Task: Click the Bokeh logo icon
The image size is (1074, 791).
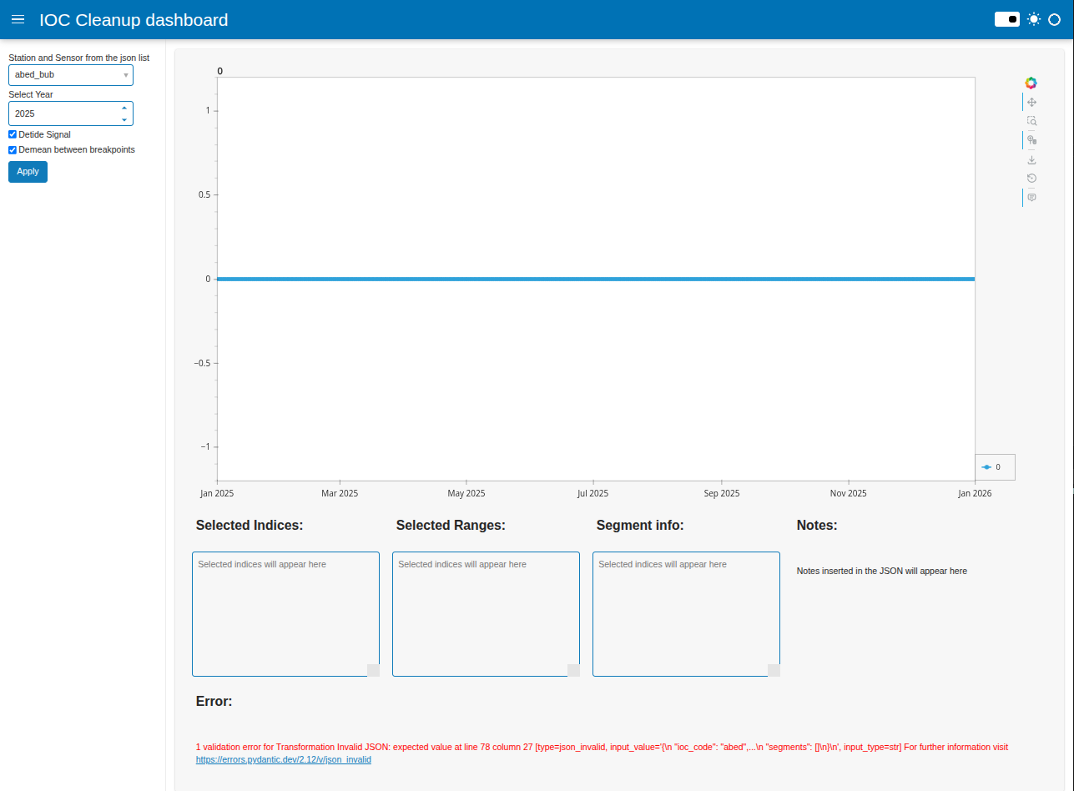Action: click(x=1031, y=83)
